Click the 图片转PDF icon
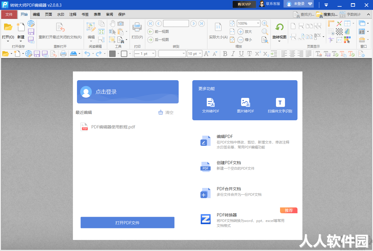The height and width of the screenshot is (251, 373). [x=245, y=103]
